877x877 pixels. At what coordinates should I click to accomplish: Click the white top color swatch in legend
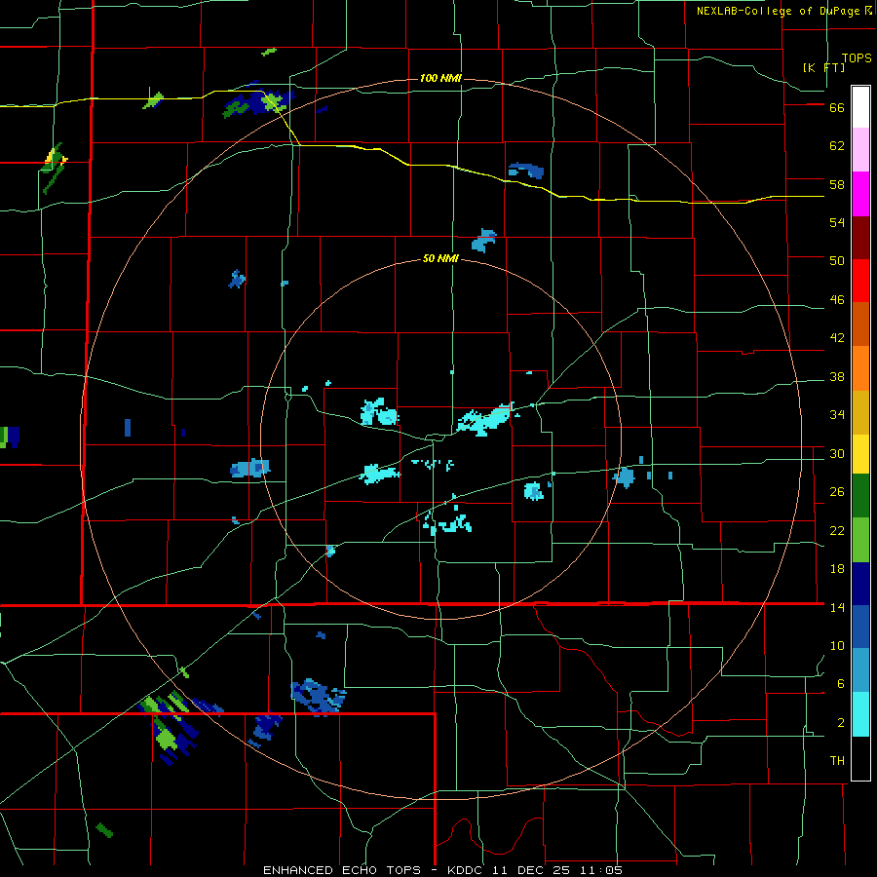pos(860,107)
